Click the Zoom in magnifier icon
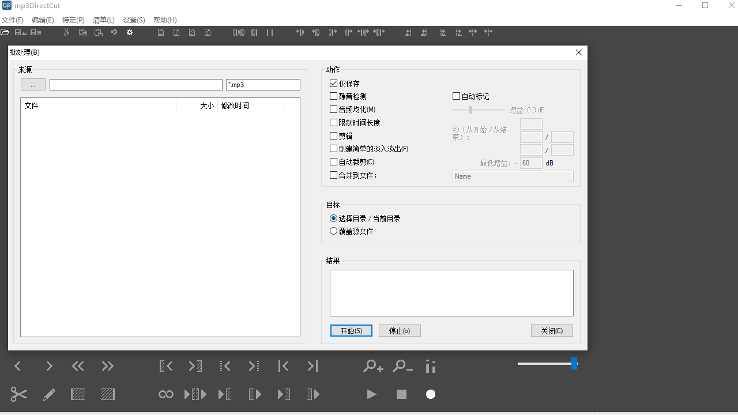This screenshot has height=415, width=738. tap(372, 365)
